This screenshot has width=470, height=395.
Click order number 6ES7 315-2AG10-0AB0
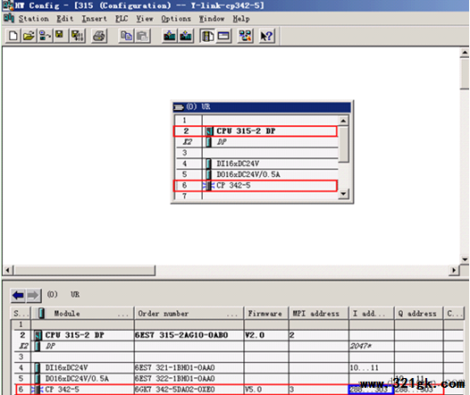tap(181, 335)
